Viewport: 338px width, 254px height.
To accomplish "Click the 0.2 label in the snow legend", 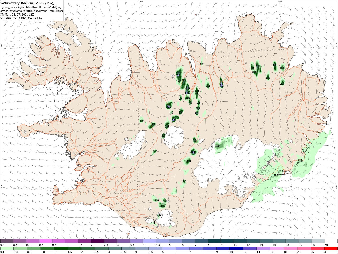I will click(2, 245).
